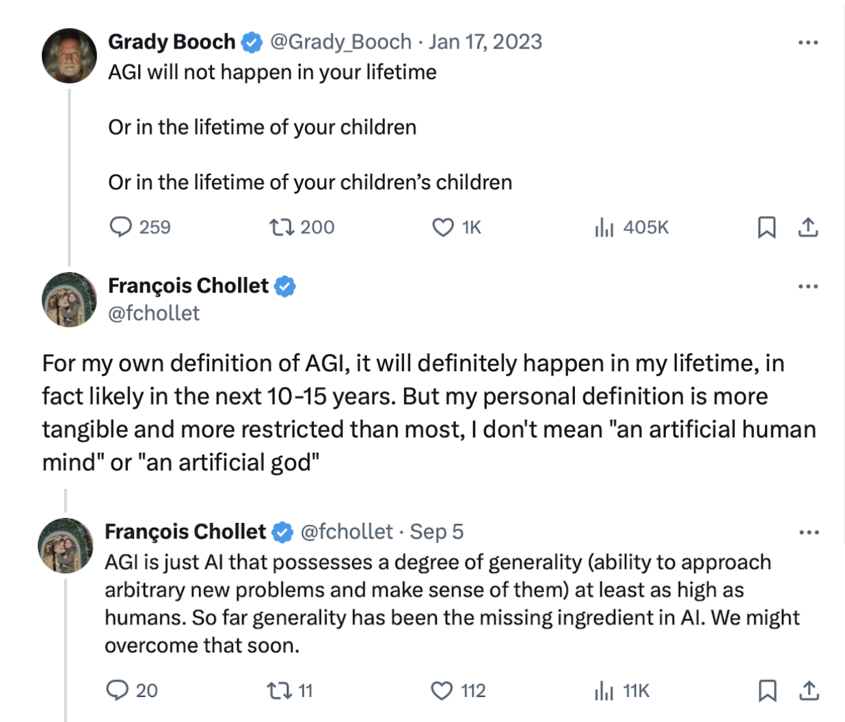View analytics showing 11K views

point(604,691)
